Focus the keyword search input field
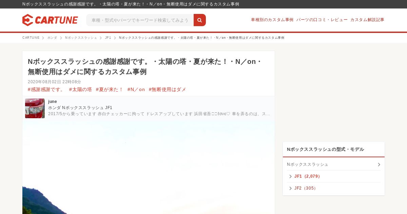The width and height of the screenshot is (407, 214). pyautogui.click(x=140, y=20)
